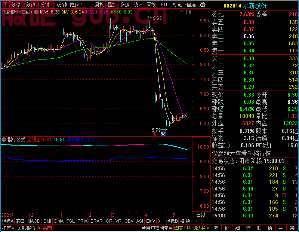Select the 笔 tick tab
Viewport: 299px width, 232px height.
(216, 228)
